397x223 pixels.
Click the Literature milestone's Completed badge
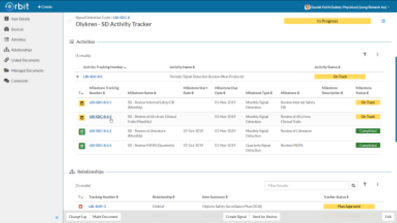pyautogui.click(x=368, y=131)
